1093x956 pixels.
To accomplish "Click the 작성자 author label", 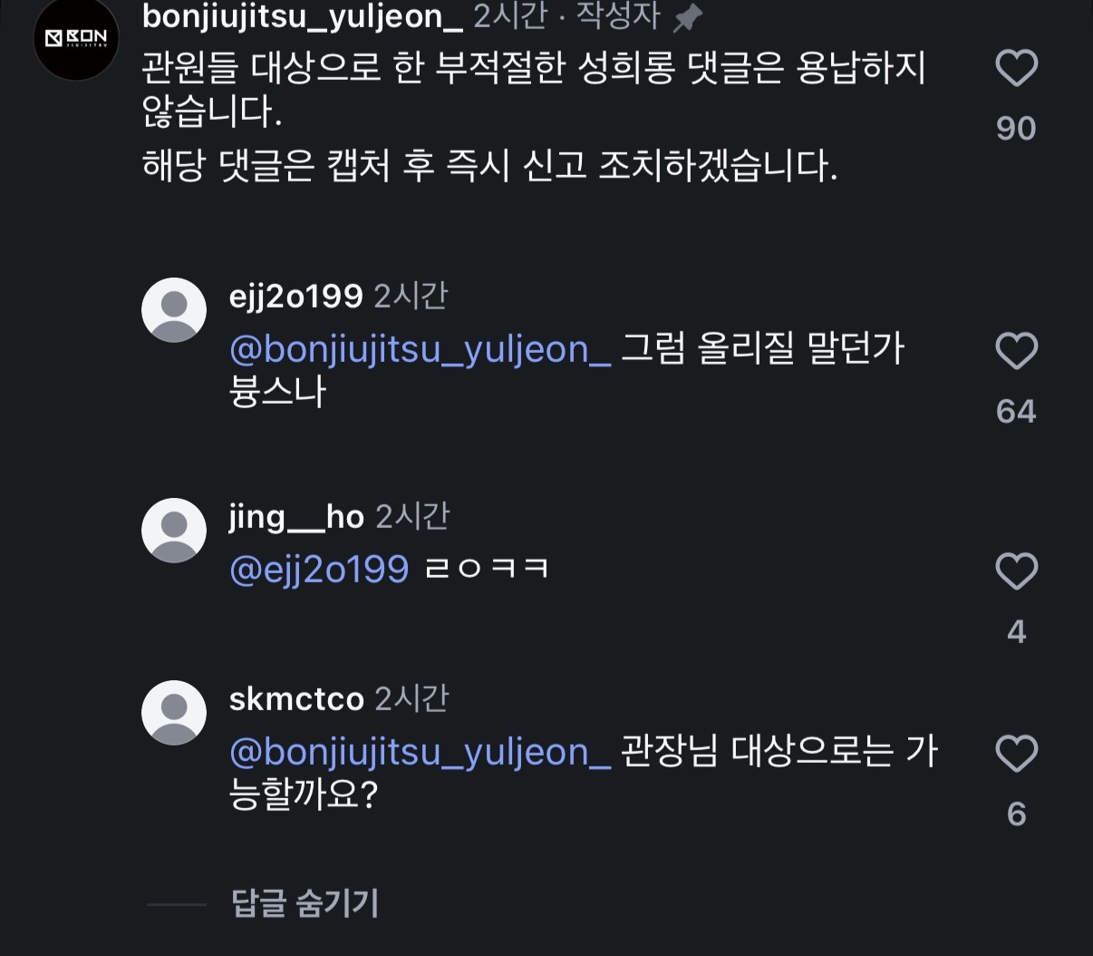I will (618, 16).
